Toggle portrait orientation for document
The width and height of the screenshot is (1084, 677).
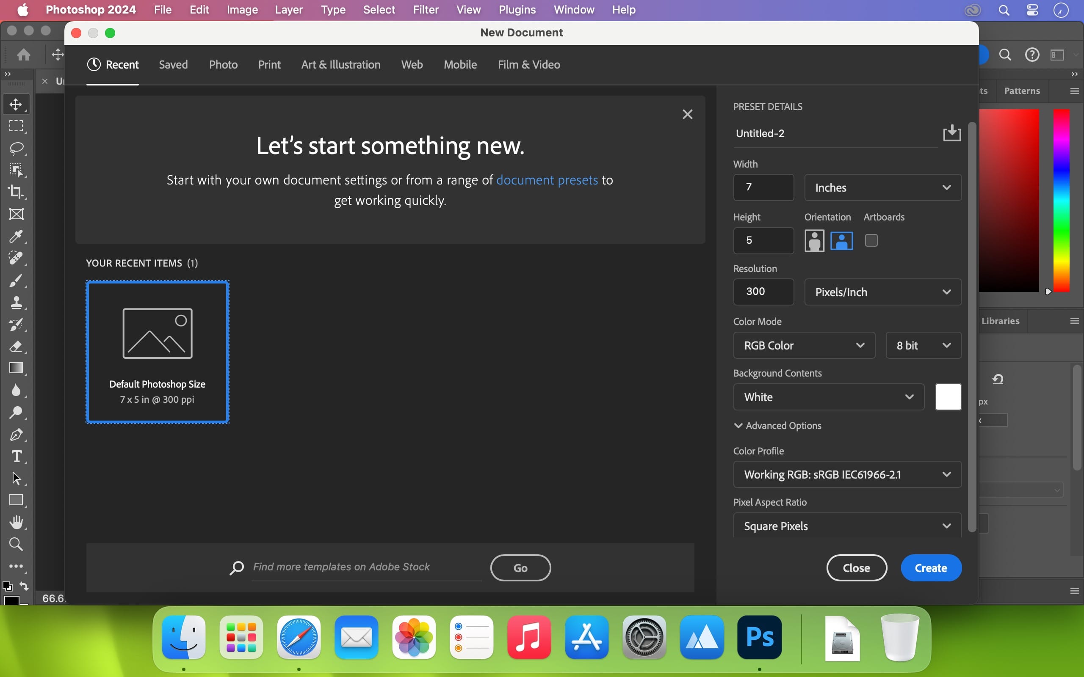click(815, 239)
